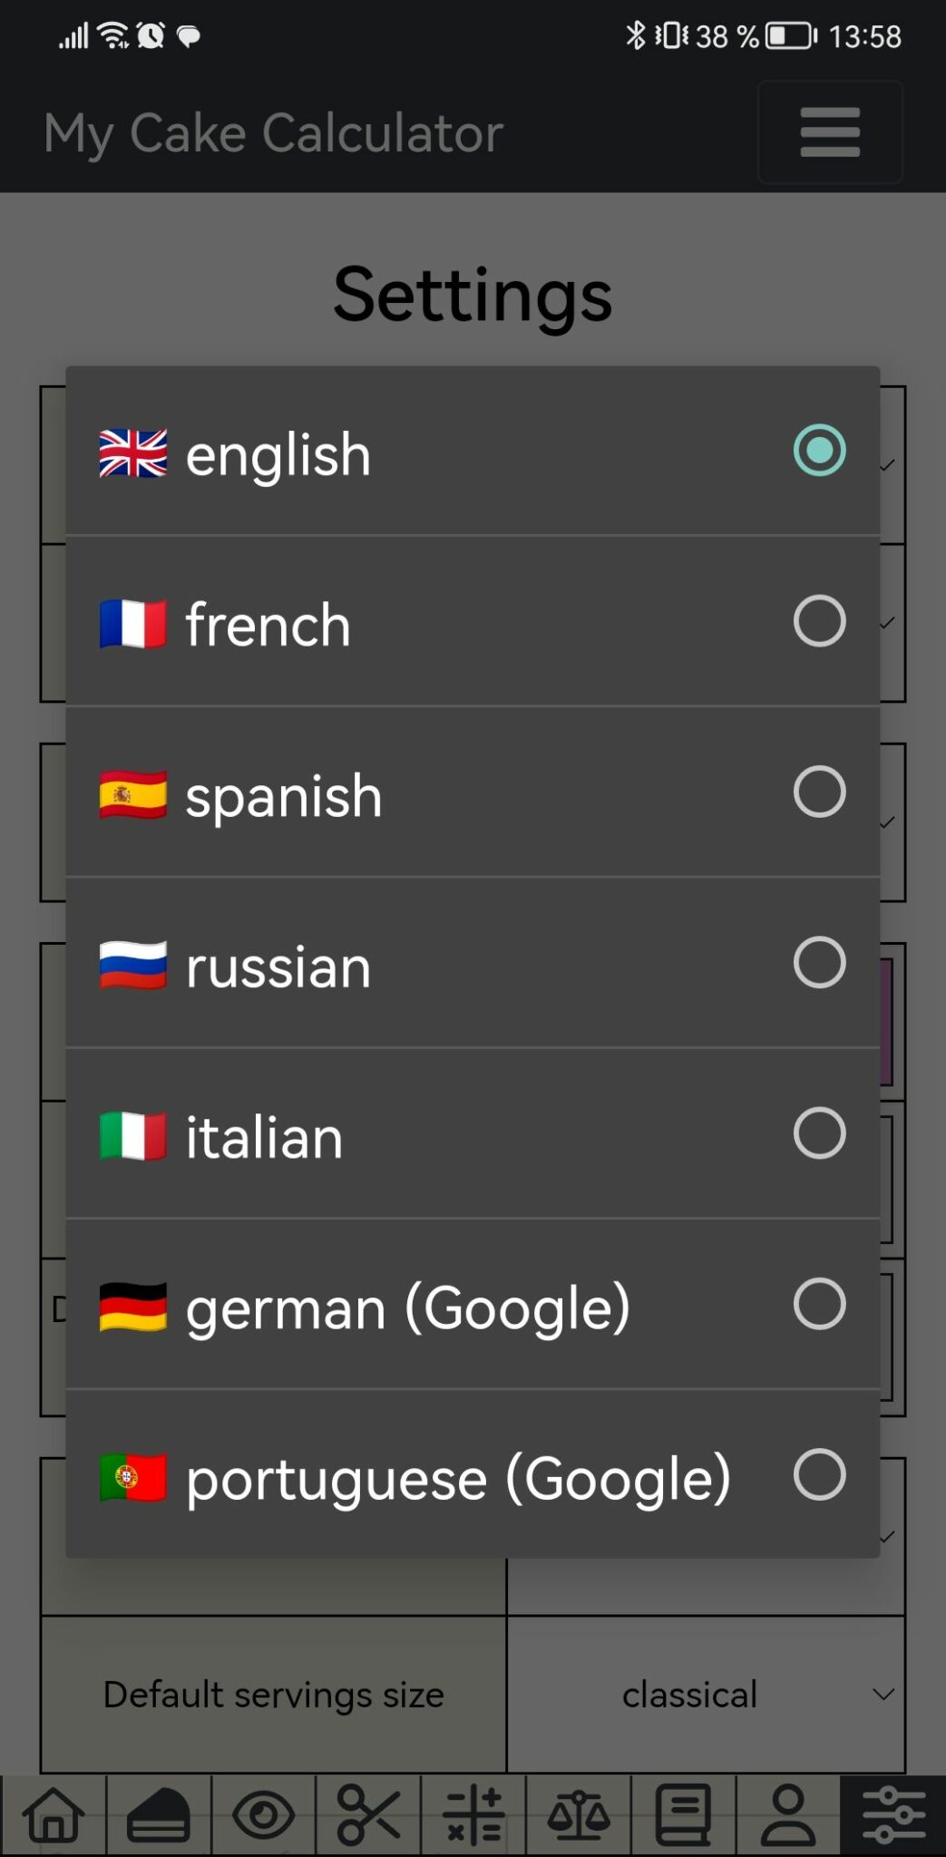Select the german (Google) radio button
The height and width of the screenshot is (1857, 946).
[x=819, y=1304]
